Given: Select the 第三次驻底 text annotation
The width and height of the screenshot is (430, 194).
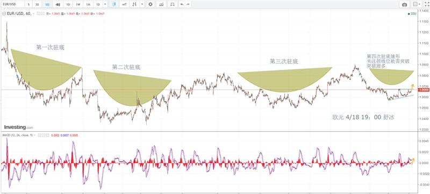Looking at the screenshot, I should [x=284, y=61].
